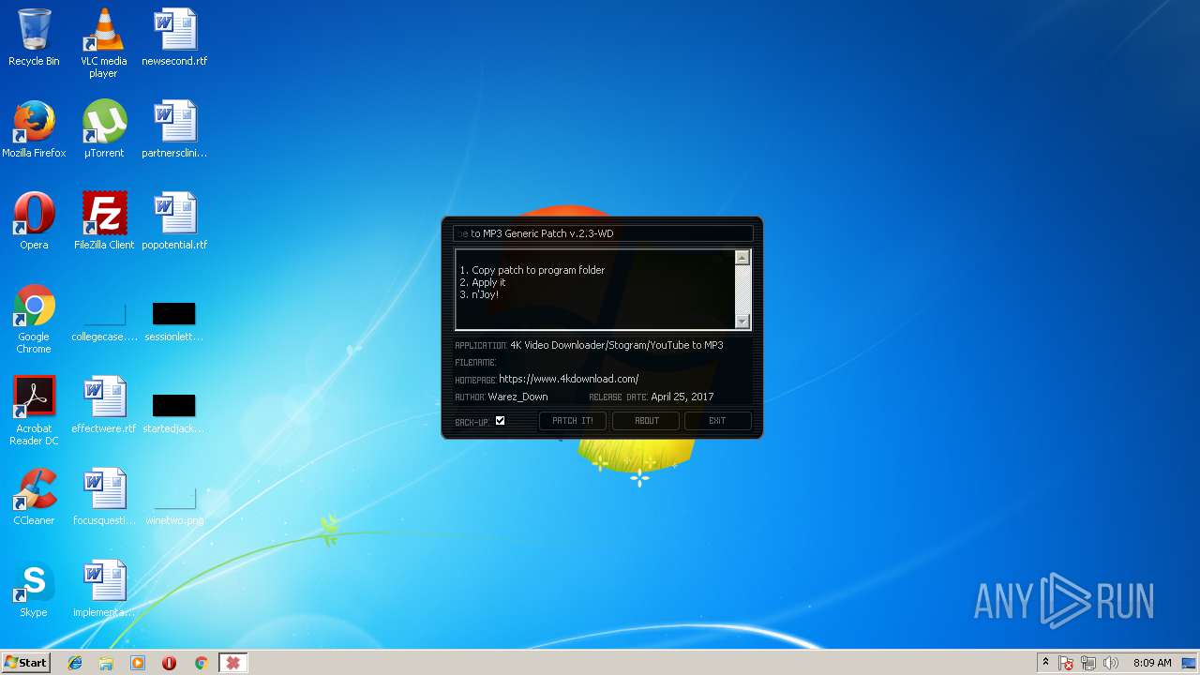Select the Acrobat Reader DC shortcut
1200x675 pixels.
pyautogui.click(x=34, y=411)
